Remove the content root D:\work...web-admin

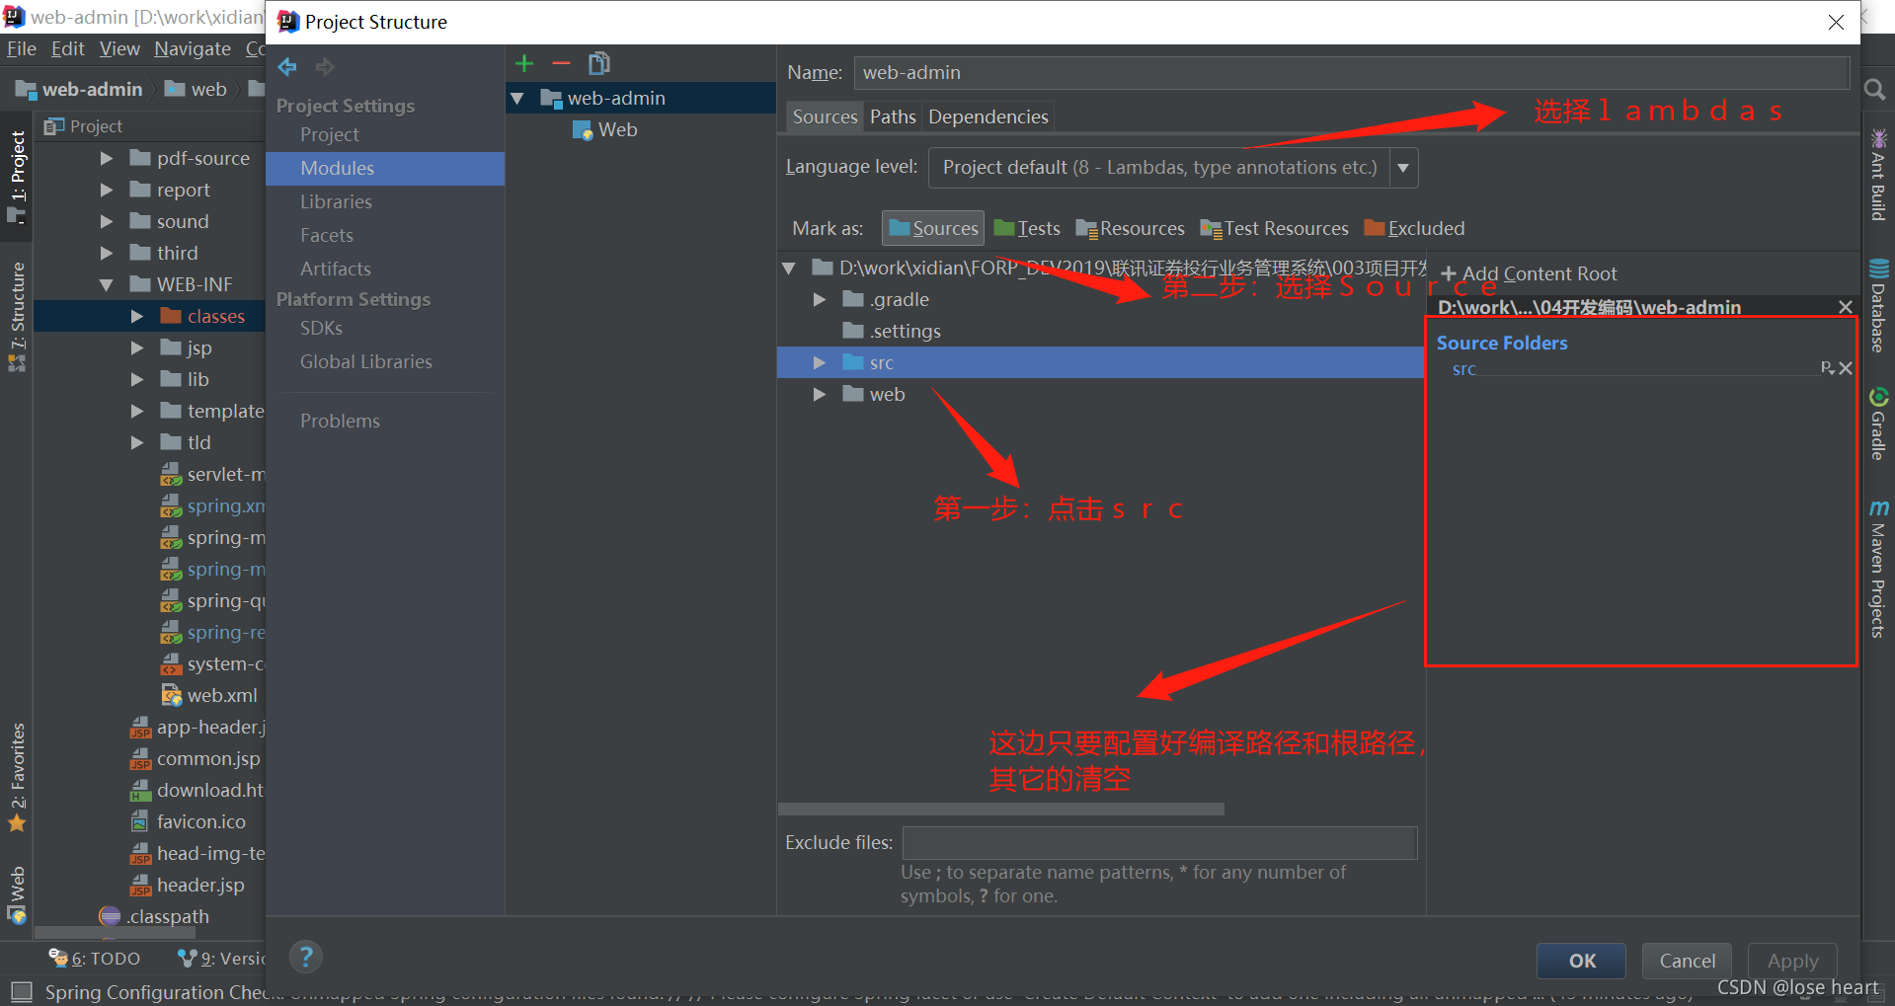(x=1845, y=307)
